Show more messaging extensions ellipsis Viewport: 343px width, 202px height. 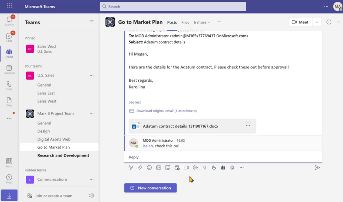click(x=241, y=168)
